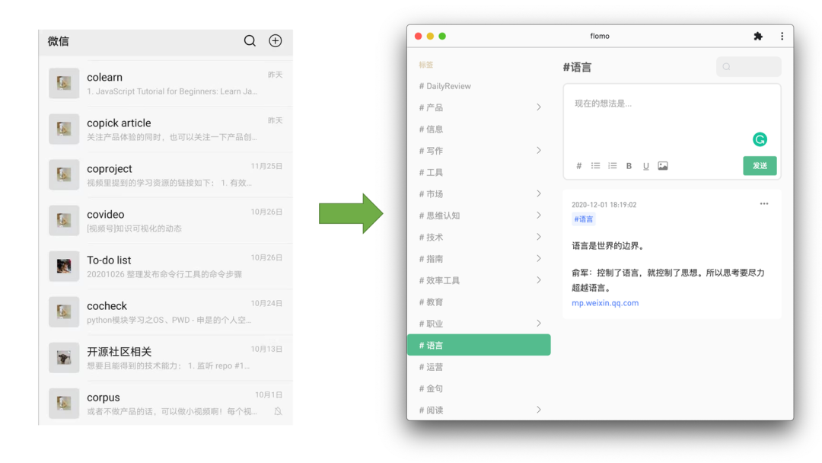The height and width of the screenshot is (463, 822).
Task: Open the coproject chat
Action: [x=166, y=174]
